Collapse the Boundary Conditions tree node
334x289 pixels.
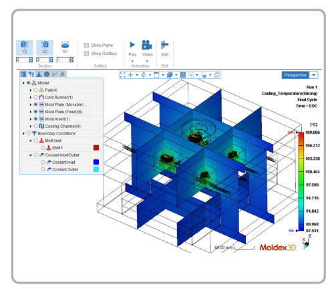tap(23, 133)
